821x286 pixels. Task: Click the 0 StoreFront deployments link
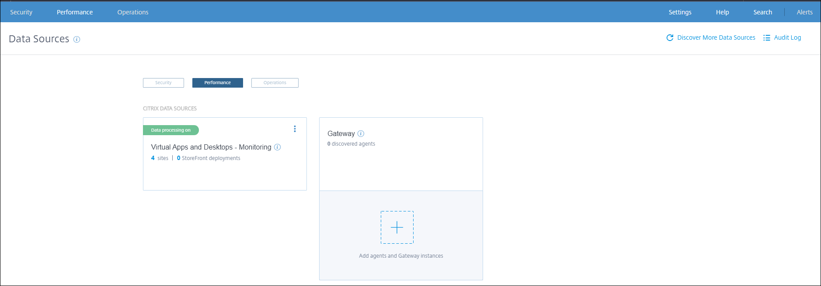pyautogui.click(x=209, y=158)
